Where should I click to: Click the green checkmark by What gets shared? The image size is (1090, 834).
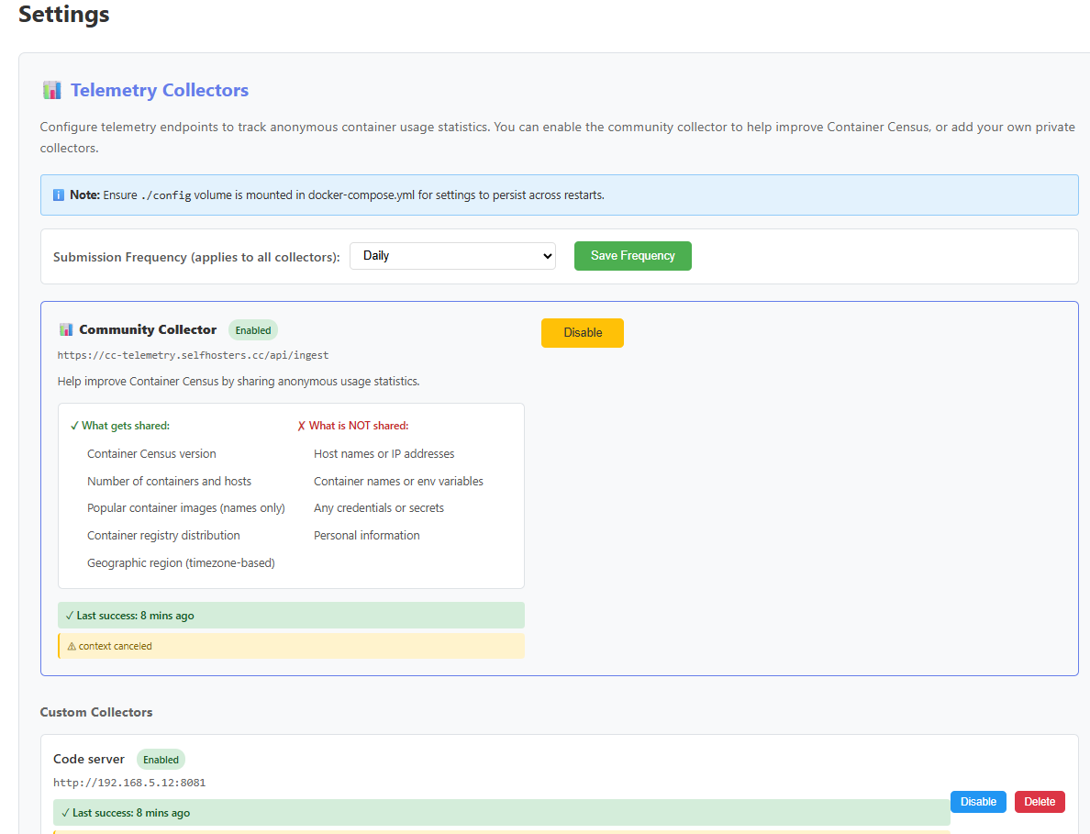pyautogui.click(x=74, y=426)
